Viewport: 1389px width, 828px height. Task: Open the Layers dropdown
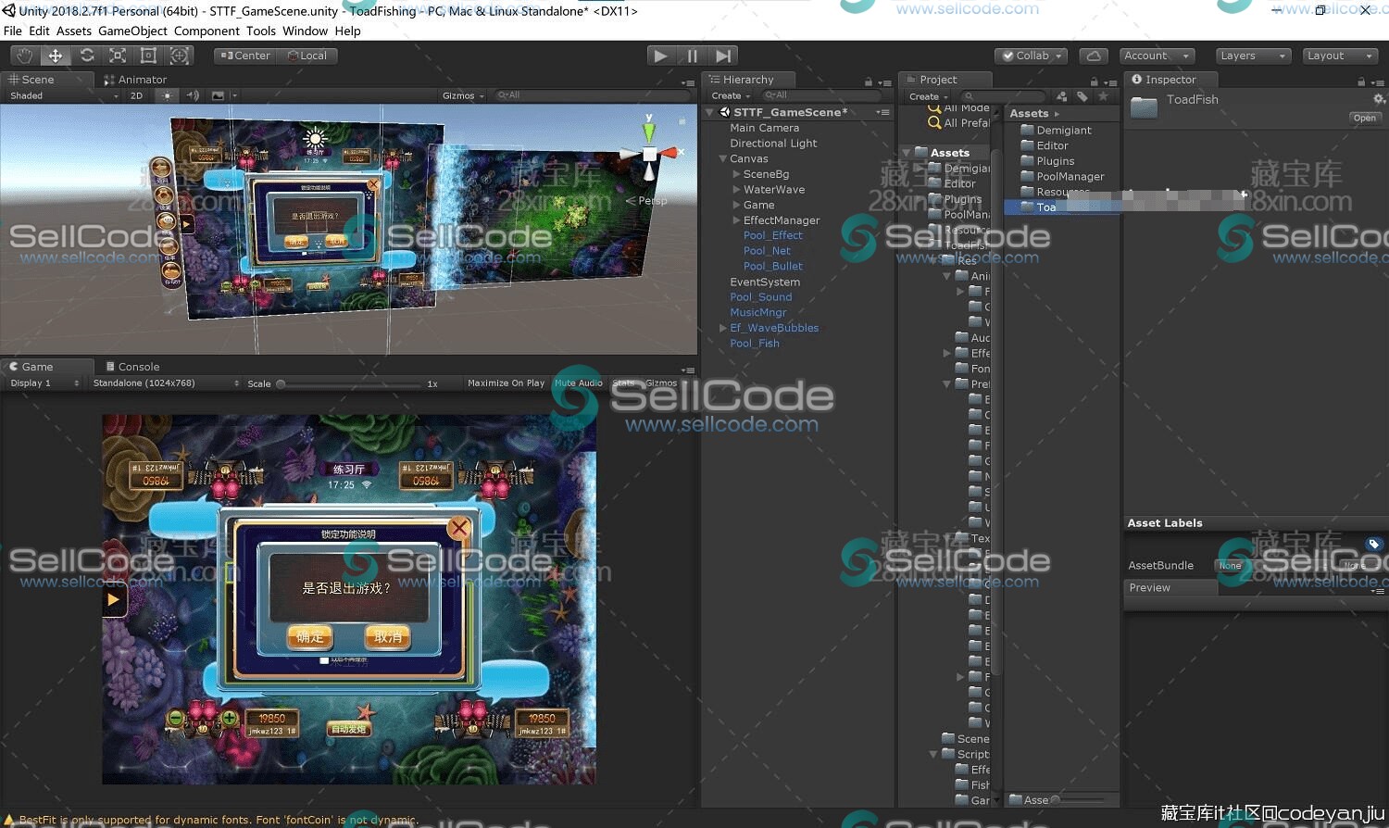coord(1252,55)
